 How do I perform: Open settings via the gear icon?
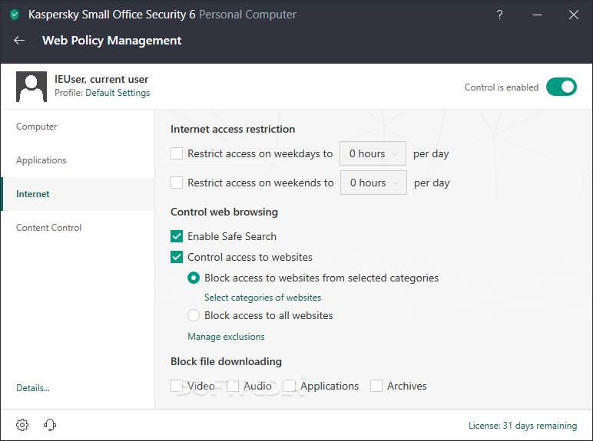pyautogui.click(x=22, y=425)
